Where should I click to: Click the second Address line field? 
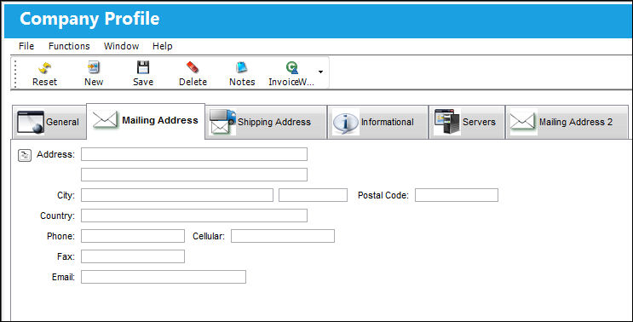click(x=194, y=175)
